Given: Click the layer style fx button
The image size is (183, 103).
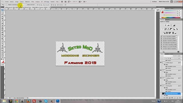Looking at the screenshot, I should pos(167,98).
